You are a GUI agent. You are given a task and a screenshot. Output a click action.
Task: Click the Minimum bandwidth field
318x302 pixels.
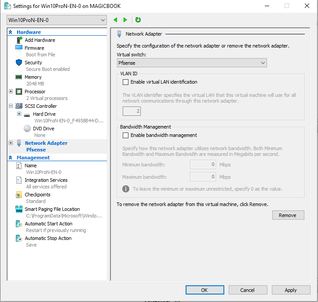point(203,164)
